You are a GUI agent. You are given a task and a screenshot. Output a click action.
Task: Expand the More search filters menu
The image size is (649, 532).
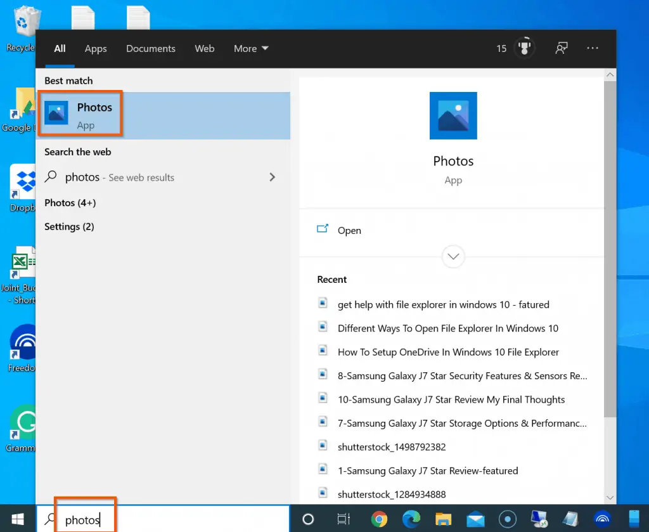[x=250, y=48]
